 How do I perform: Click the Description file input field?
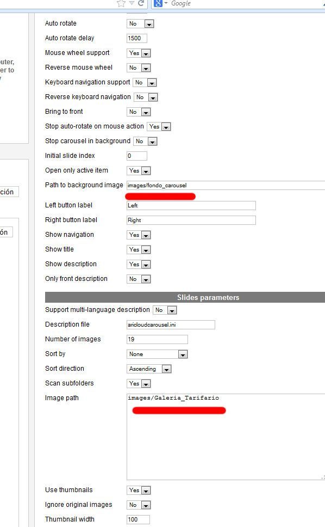click(171, 324)
